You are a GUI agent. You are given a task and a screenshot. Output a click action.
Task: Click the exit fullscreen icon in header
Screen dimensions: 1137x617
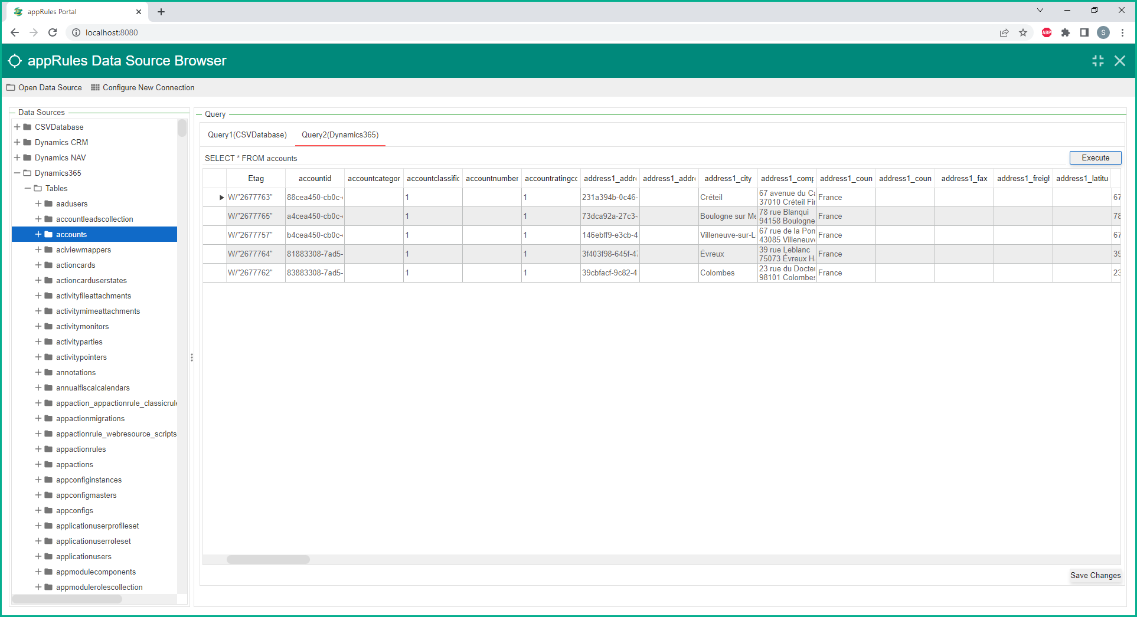point(1097,61)
